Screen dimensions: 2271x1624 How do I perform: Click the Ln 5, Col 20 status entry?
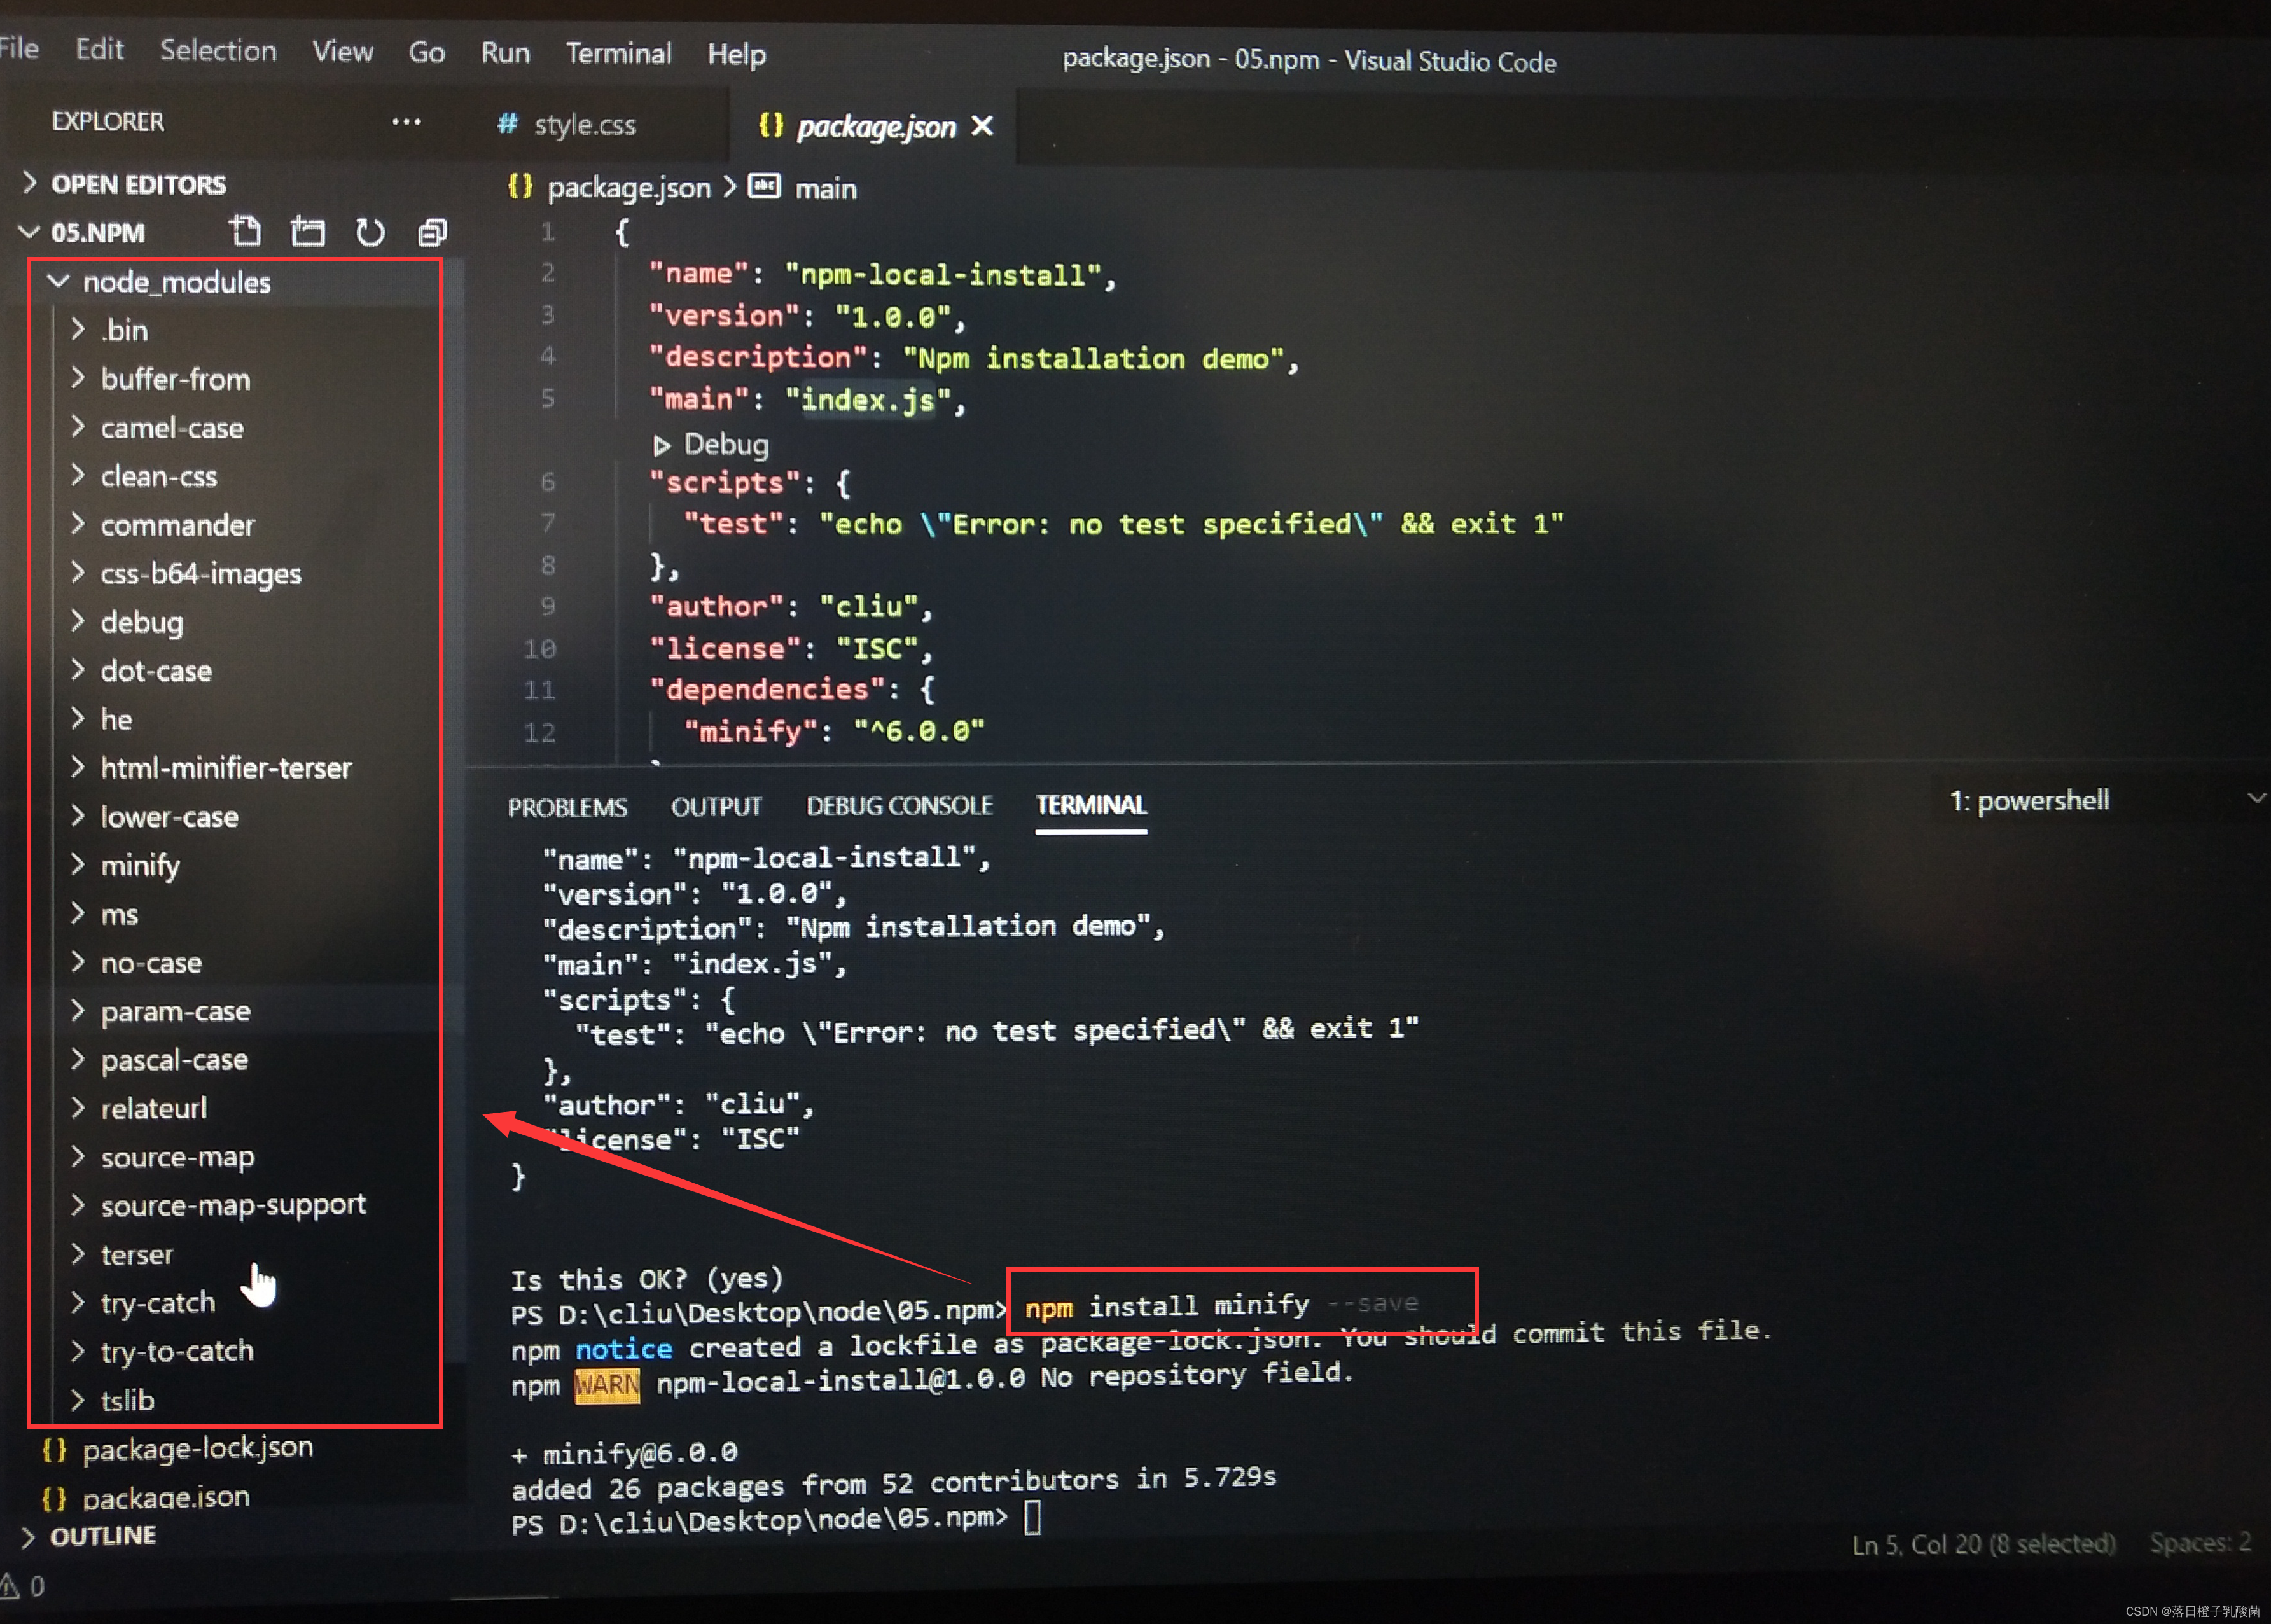tap(1983, 1544)
